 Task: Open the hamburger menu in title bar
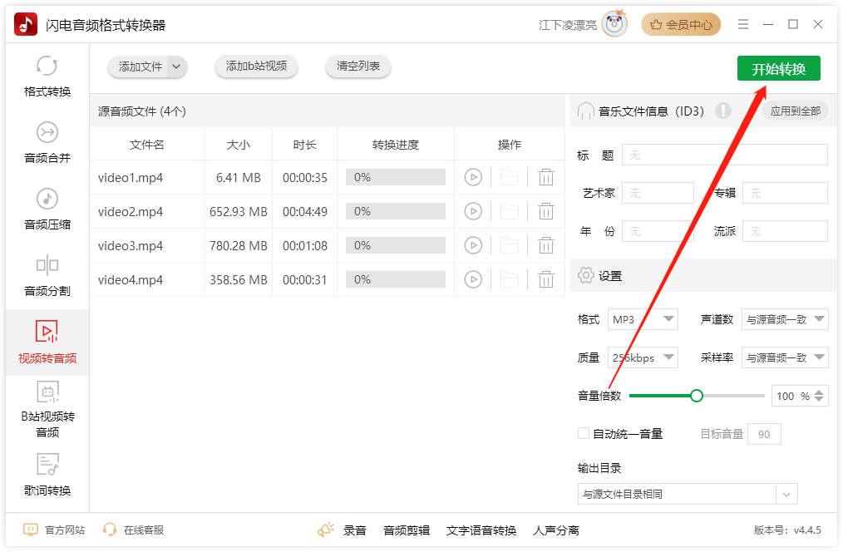pos(742,25)
